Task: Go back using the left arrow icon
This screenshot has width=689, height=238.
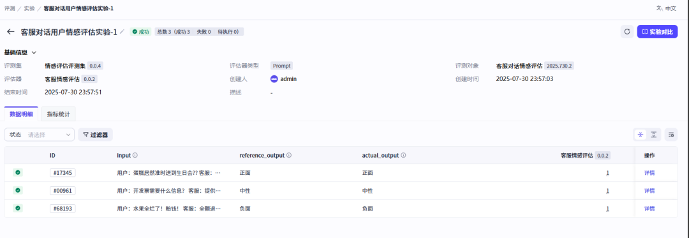Action: coord(11,32)
